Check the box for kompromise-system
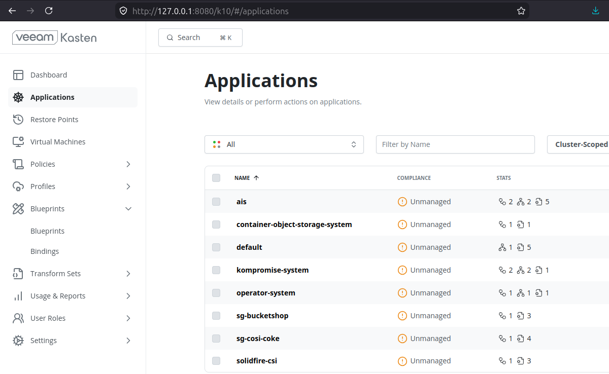The image size is (609, 374). [x=216, y=270]
